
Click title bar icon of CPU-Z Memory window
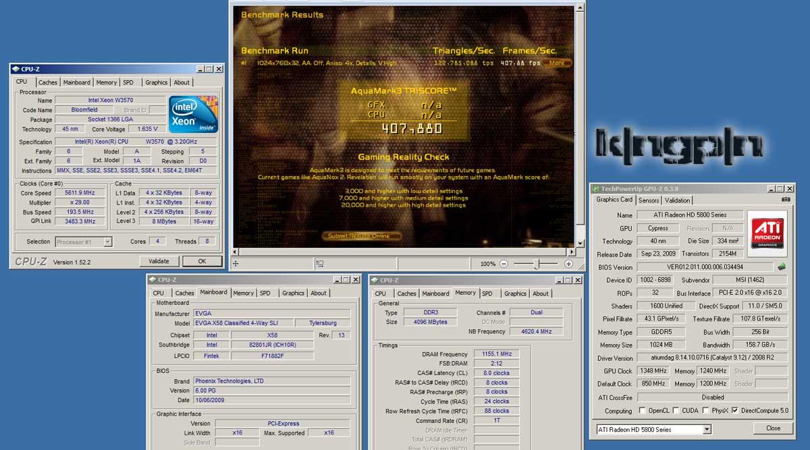pyautogui.click(x=375, y=280)
